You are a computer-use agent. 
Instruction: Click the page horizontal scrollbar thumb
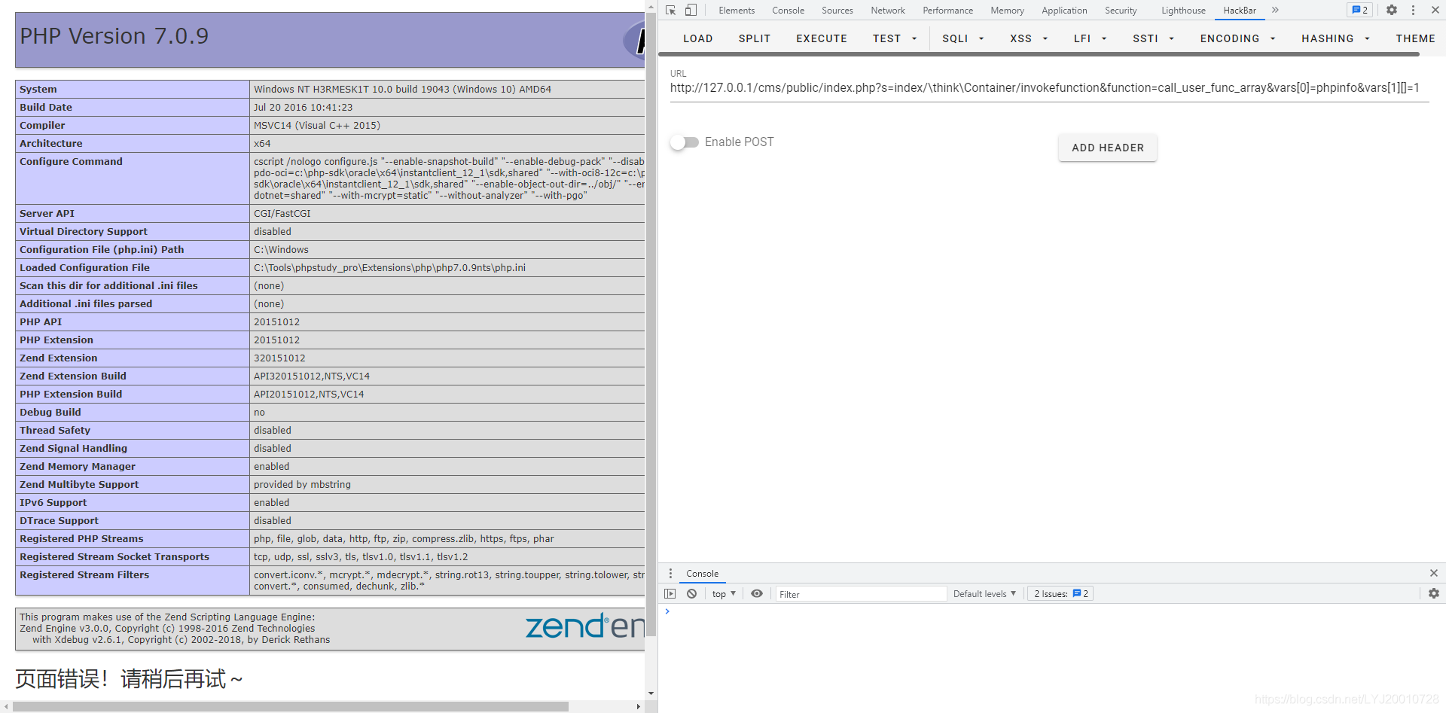click(x=291, y=706)
